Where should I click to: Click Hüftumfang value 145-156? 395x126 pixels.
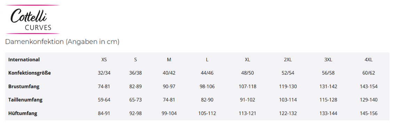pyautogui.click(x=369, y=113)
